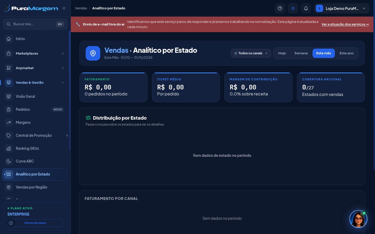375x234 pixels.
Task: Toggle light theme with the sun icon
Action: pos(293,8)
